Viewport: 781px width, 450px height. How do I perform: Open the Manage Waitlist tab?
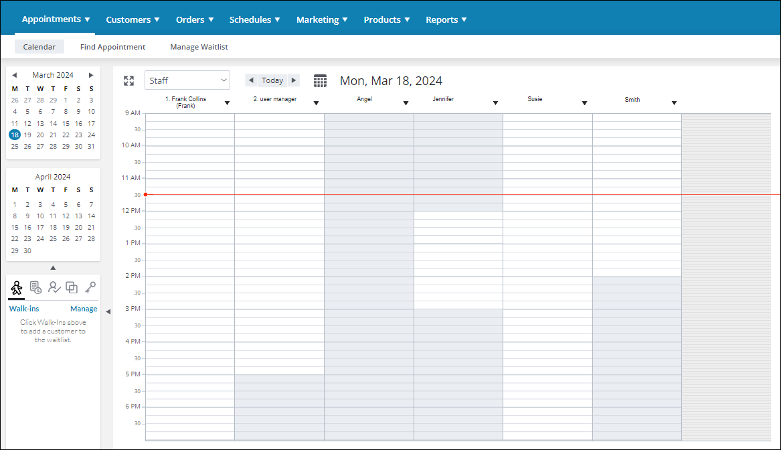199,47
